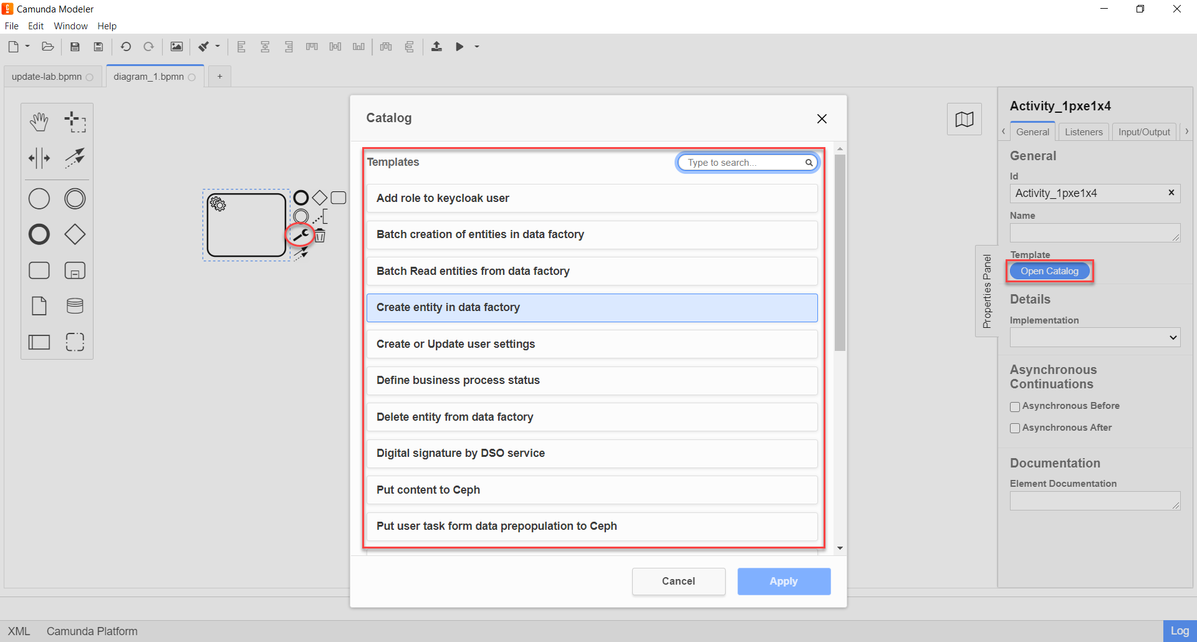The image size is (1197, 642).
Task: Select the gateway diamond palette shape
Action: [75, 234]
